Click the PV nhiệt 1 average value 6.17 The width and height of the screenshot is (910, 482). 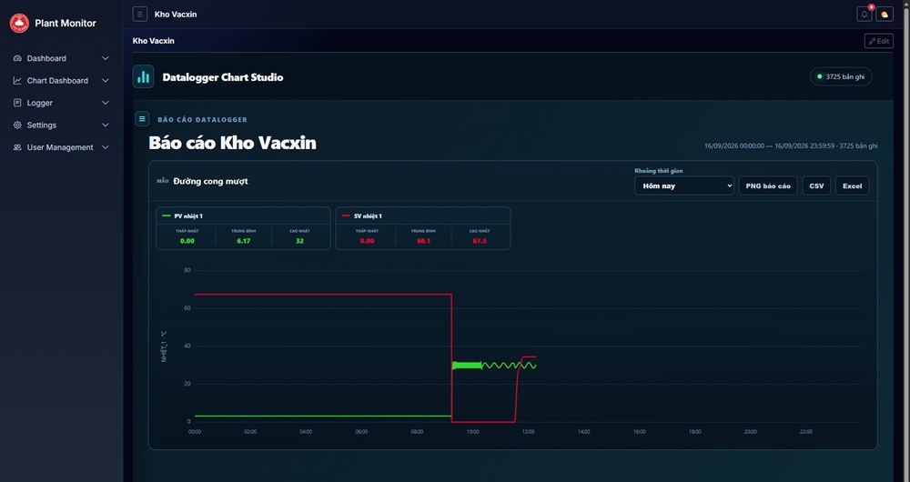click(243, 241)
